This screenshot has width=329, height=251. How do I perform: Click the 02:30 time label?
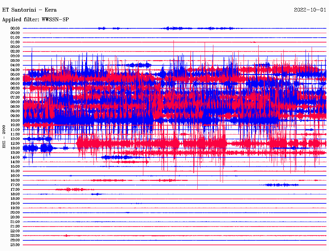[x=15, y=51]
